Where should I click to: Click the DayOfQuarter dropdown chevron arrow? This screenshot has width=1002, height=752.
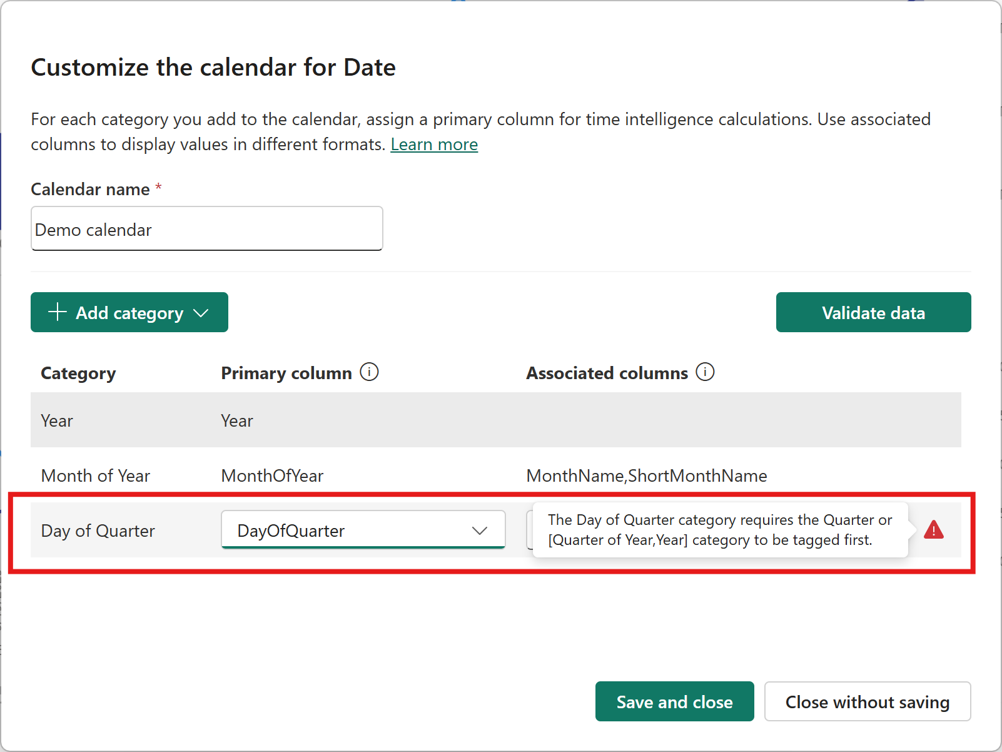[480, 531]
